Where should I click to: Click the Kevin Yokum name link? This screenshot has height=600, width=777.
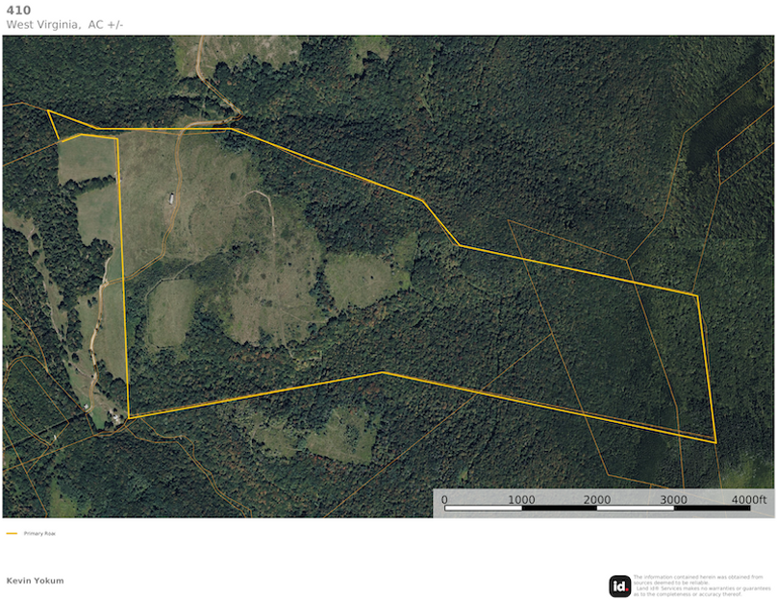35,580
